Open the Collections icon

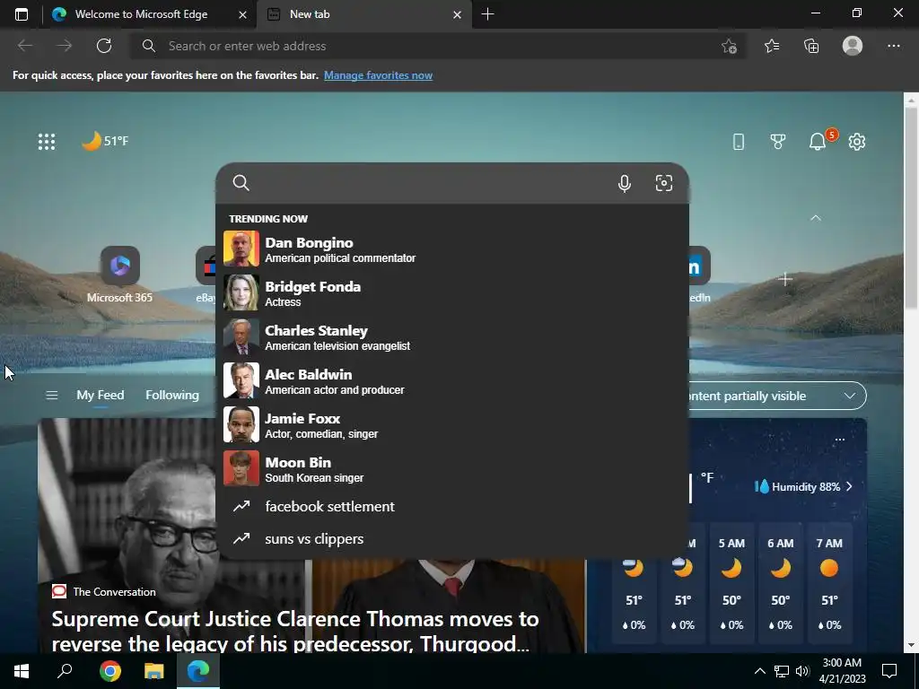tap(811, 46)
